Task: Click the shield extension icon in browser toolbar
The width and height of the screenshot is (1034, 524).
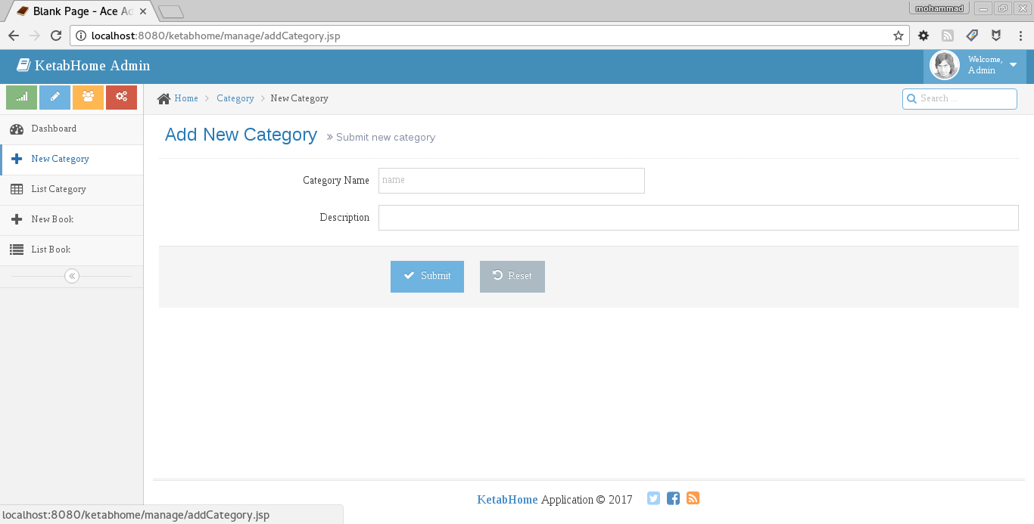Action: click(x=996, y=36)
